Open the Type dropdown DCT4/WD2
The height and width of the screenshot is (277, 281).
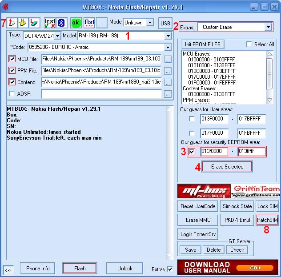[57, 36]
